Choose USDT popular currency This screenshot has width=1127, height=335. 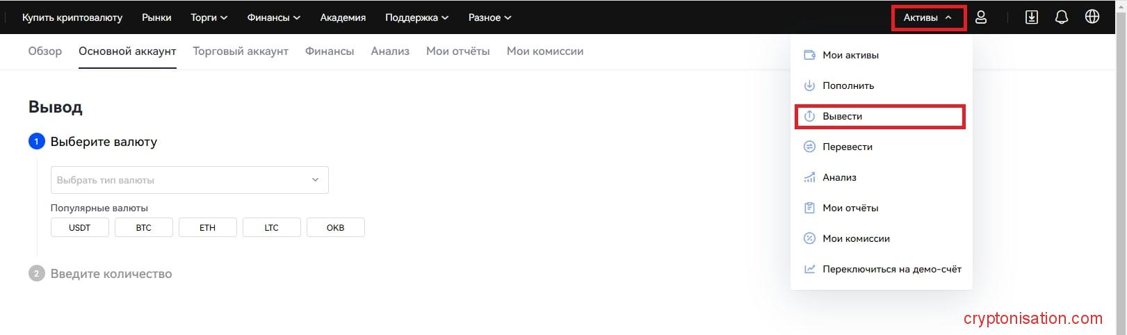pyautogui.click(x=80, y=227)
